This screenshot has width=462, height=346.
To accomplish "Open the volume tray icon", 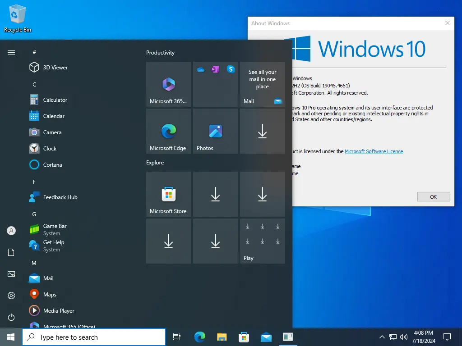I will pyautogui.click(x=404, y=337).
